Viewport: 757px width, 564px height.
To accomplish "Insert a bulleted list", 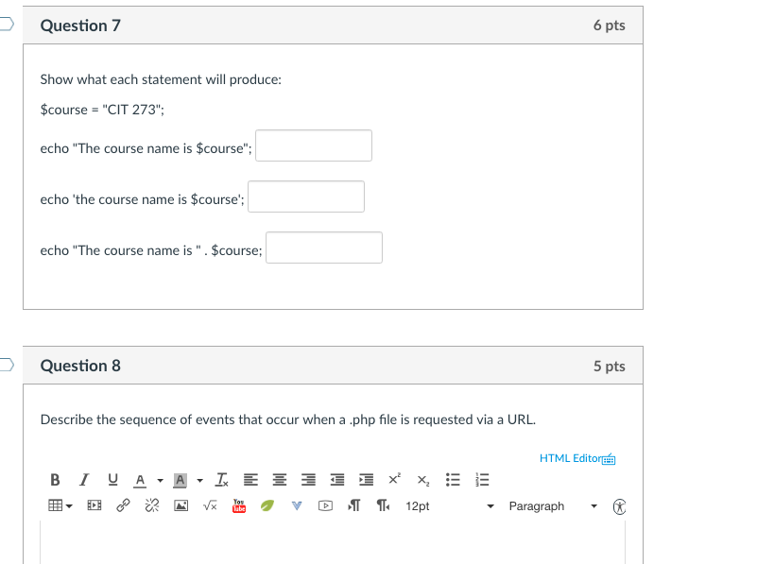I will pyautogui.click(x=453, y=480).
